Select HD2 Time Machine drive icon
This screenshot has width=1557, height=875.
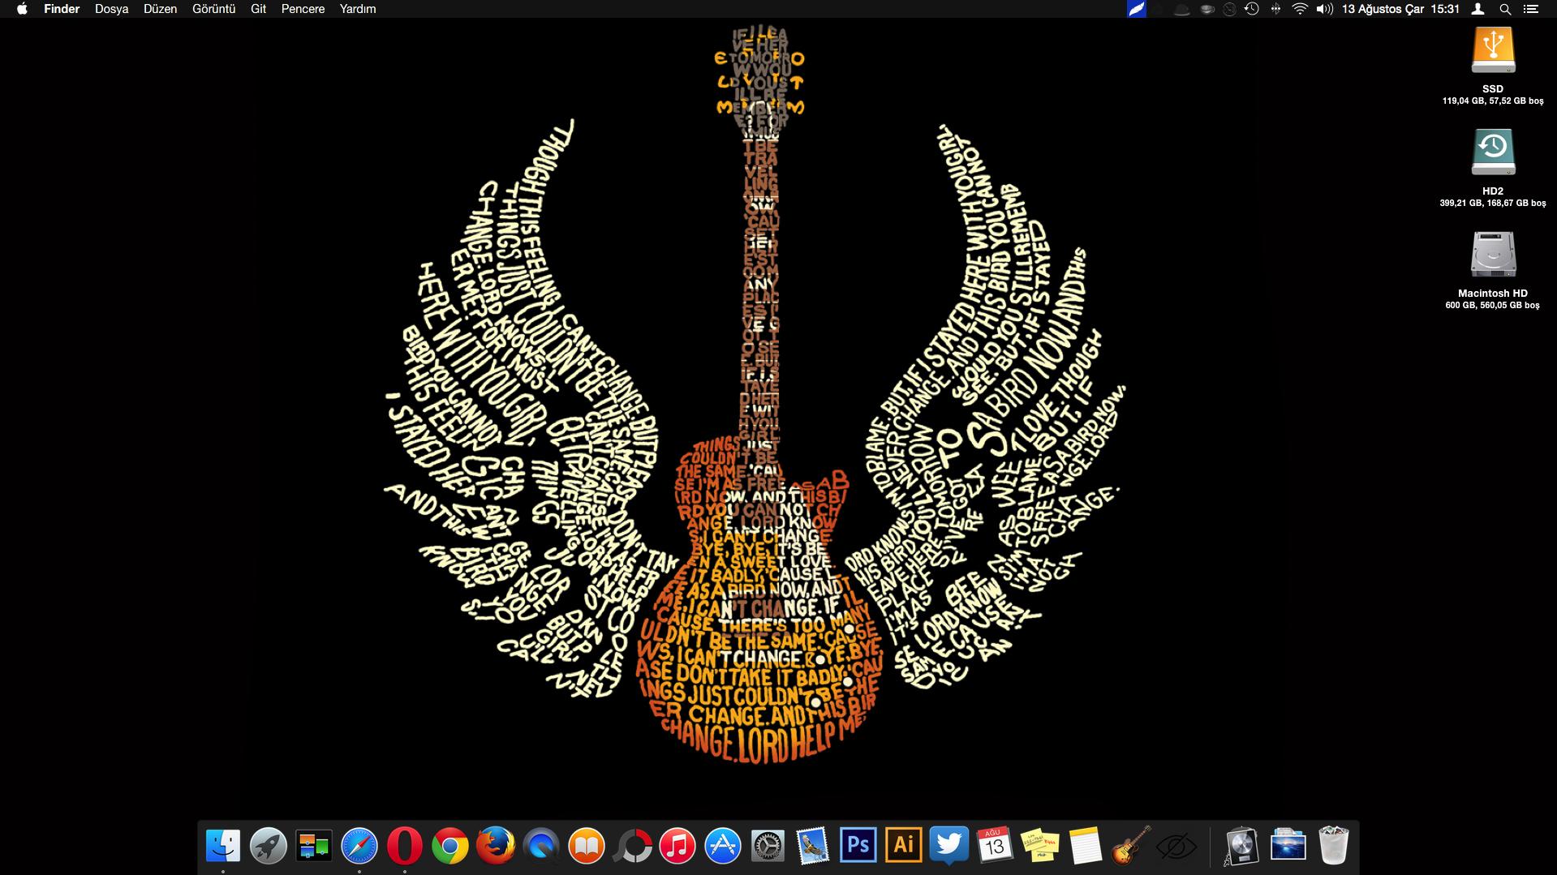pos(1493,152)
